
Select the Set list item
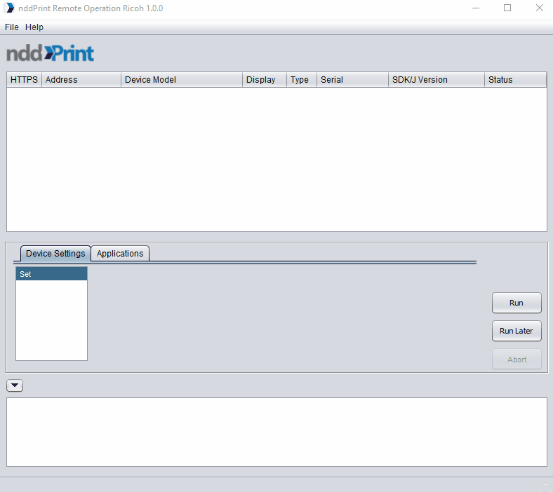click(51, 274)
